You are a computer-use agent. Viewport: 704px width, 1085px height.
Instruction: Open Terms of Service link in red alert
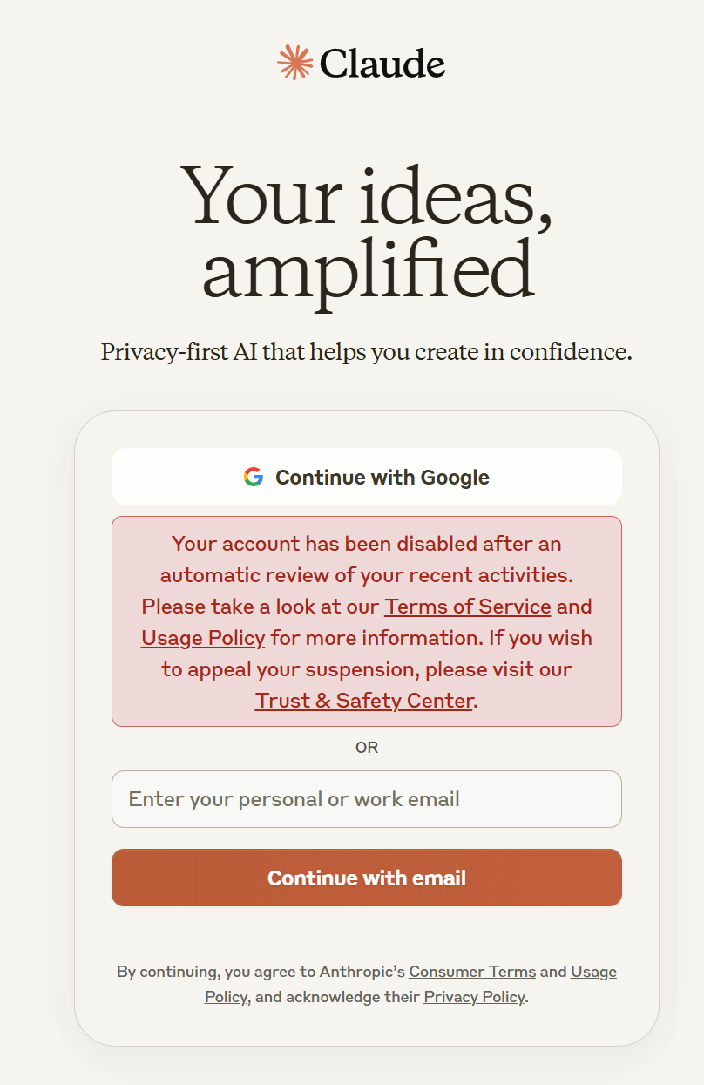(x=468, y=607)
